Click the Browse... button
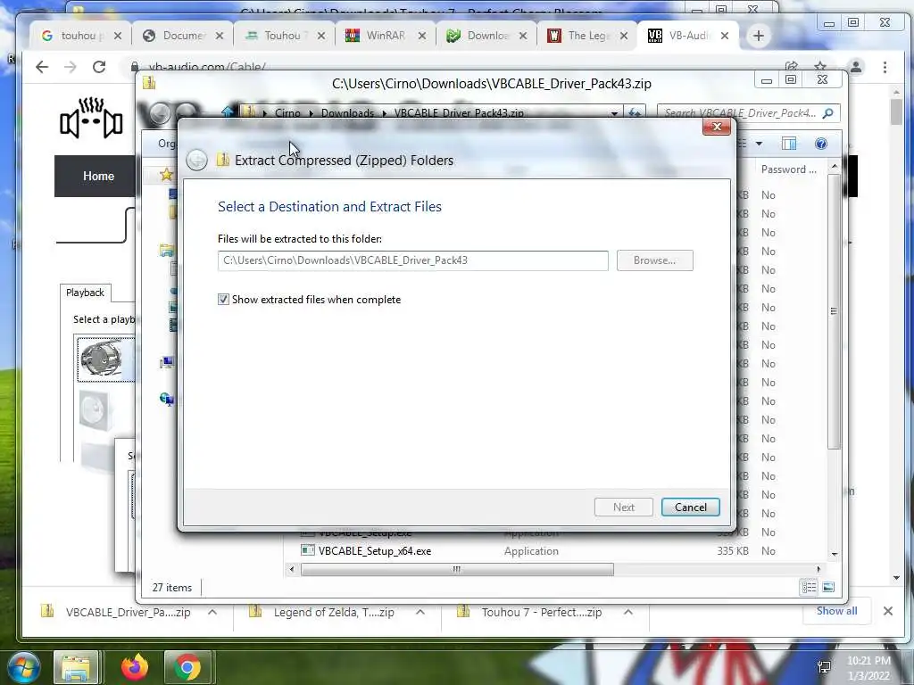The height and width of the screenshot is (685, 914). [x=654, y=260]
